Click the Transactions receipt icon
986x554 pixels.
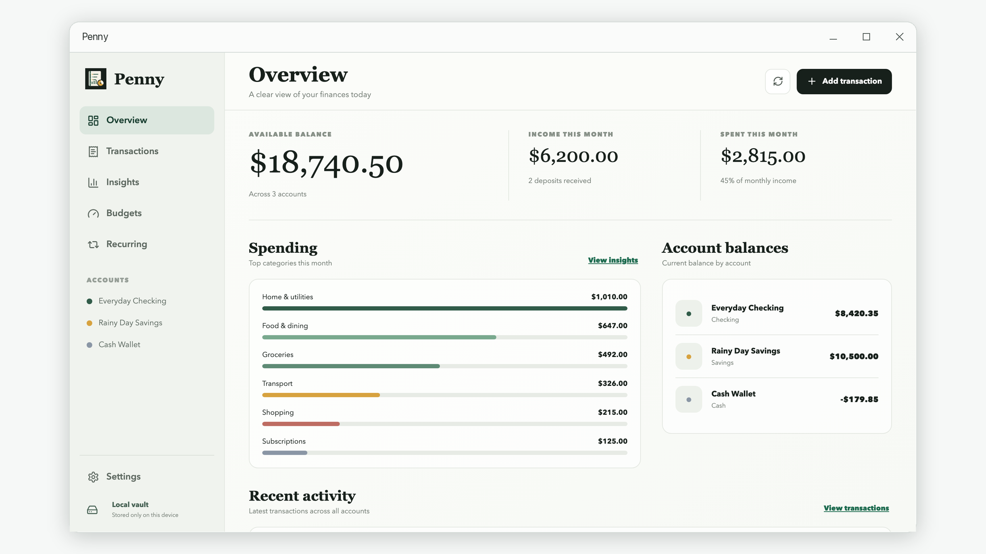click(93, 152)
